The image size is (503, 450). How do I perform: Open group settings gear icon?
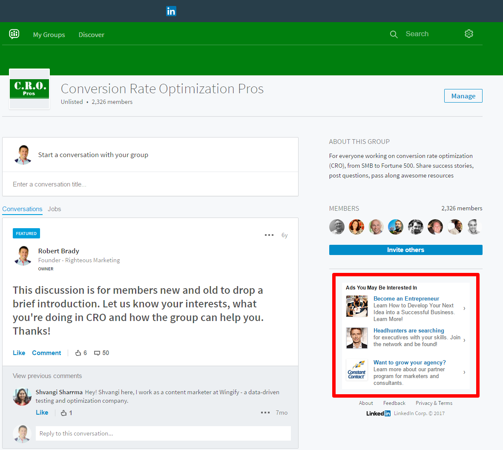(x=469, y=34)
